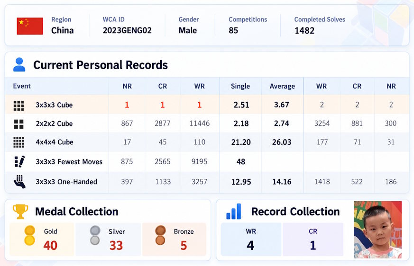Click the Bronze medal count 5
Screen dimensions: 414x266
pos(184,246)
